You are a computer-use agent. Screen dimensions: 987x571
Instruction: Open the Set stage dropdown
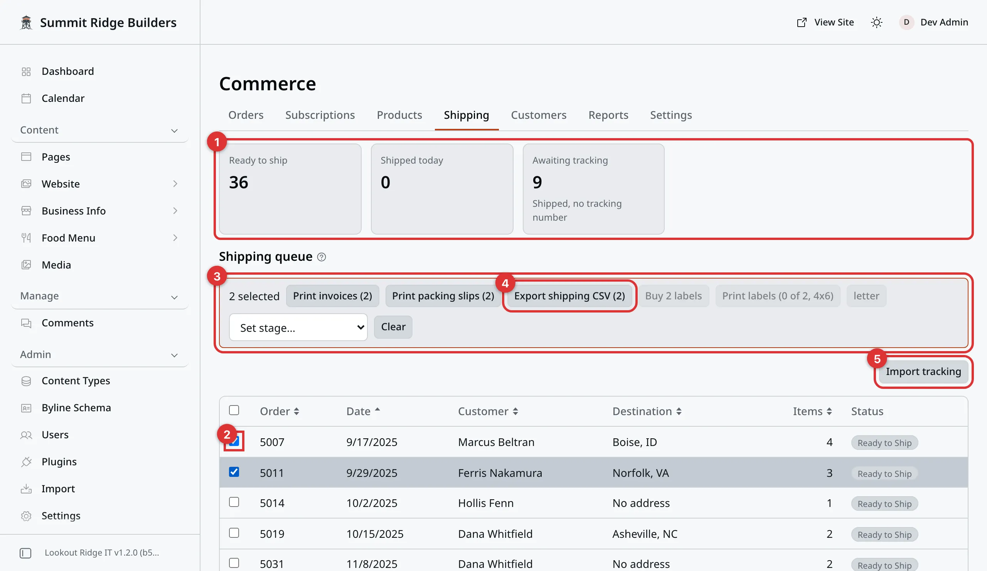point(298,327)
